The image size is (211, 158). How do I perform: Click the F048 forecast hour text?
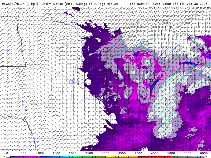coord(157,4)
